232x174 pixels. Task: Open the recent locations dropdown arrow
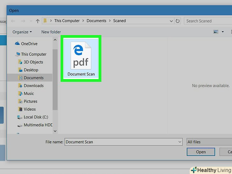click(x=31, y=21)
